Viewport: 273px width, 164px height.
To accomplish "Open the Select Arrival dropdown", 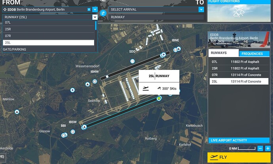I will click(201, 9).
